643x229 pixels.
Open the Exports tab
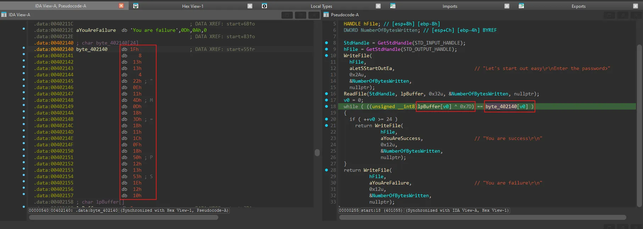pyautogui.click(x=578, y=6)
